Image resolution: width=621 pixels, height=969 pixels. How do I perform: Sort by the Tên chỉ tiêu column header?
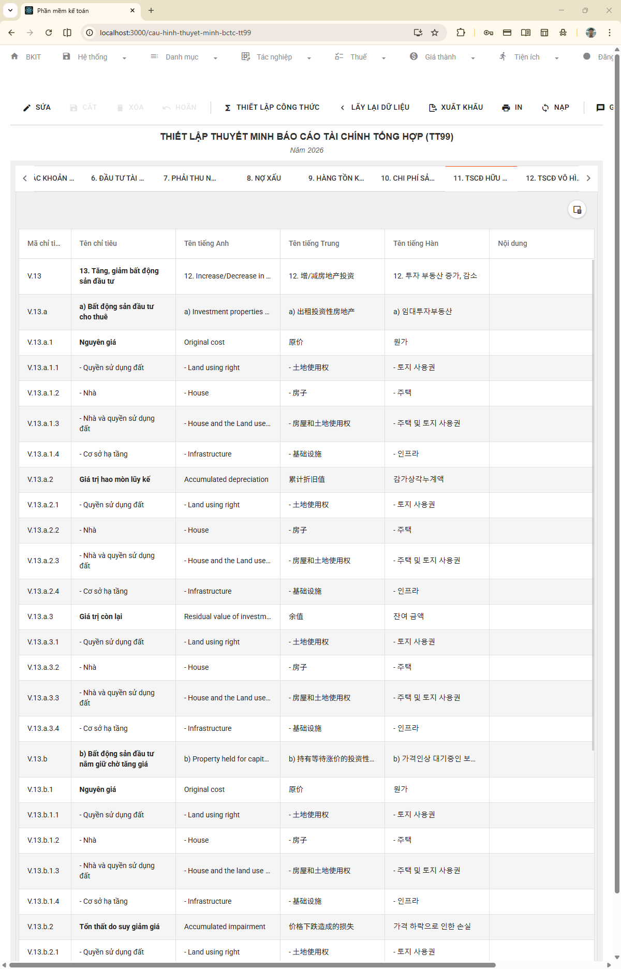pos(123,244)
